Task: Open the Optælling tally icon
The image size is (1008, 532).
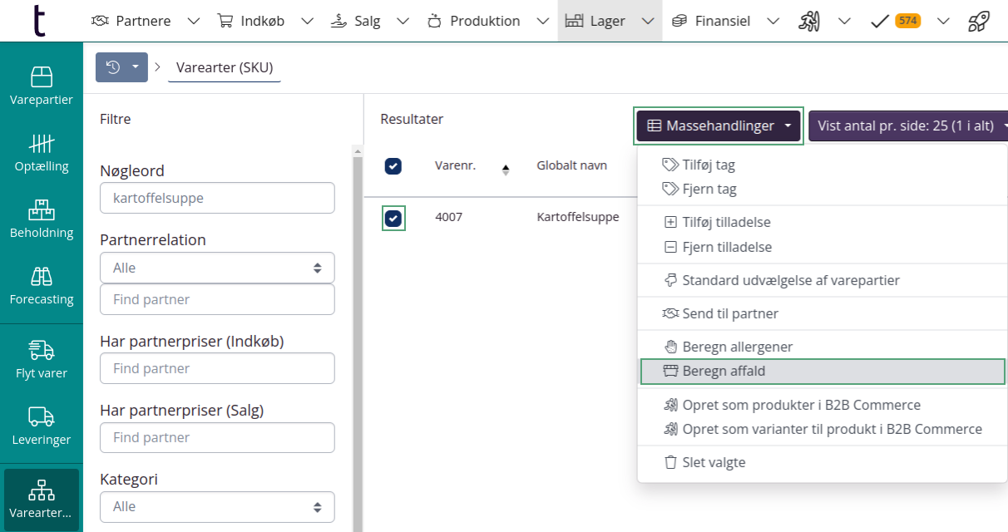Action: tap(42, 153)
